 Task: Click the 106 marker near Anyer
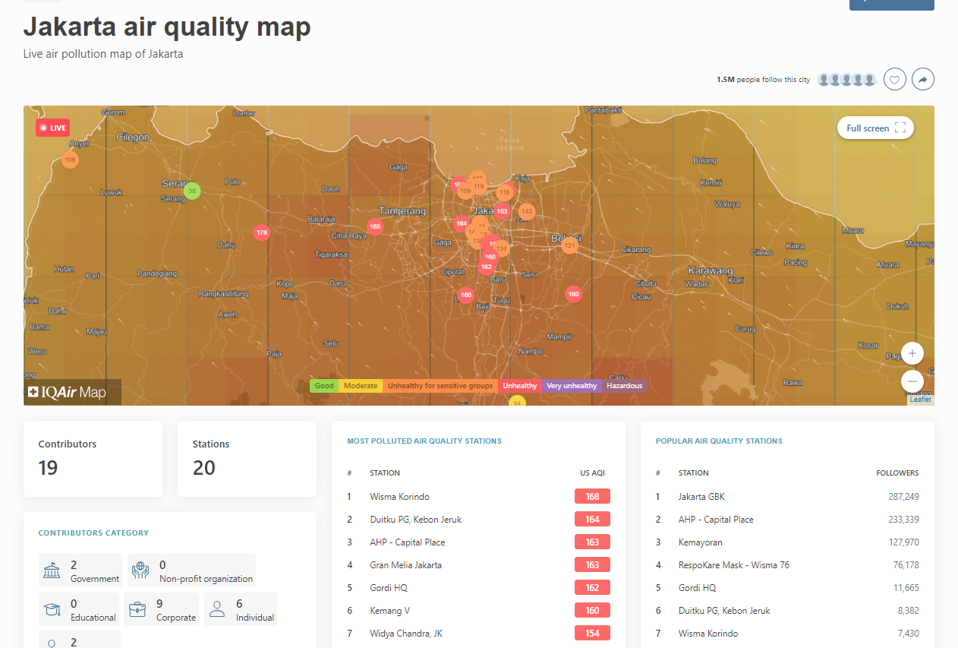pyautogui.click(x=70, y=160)
